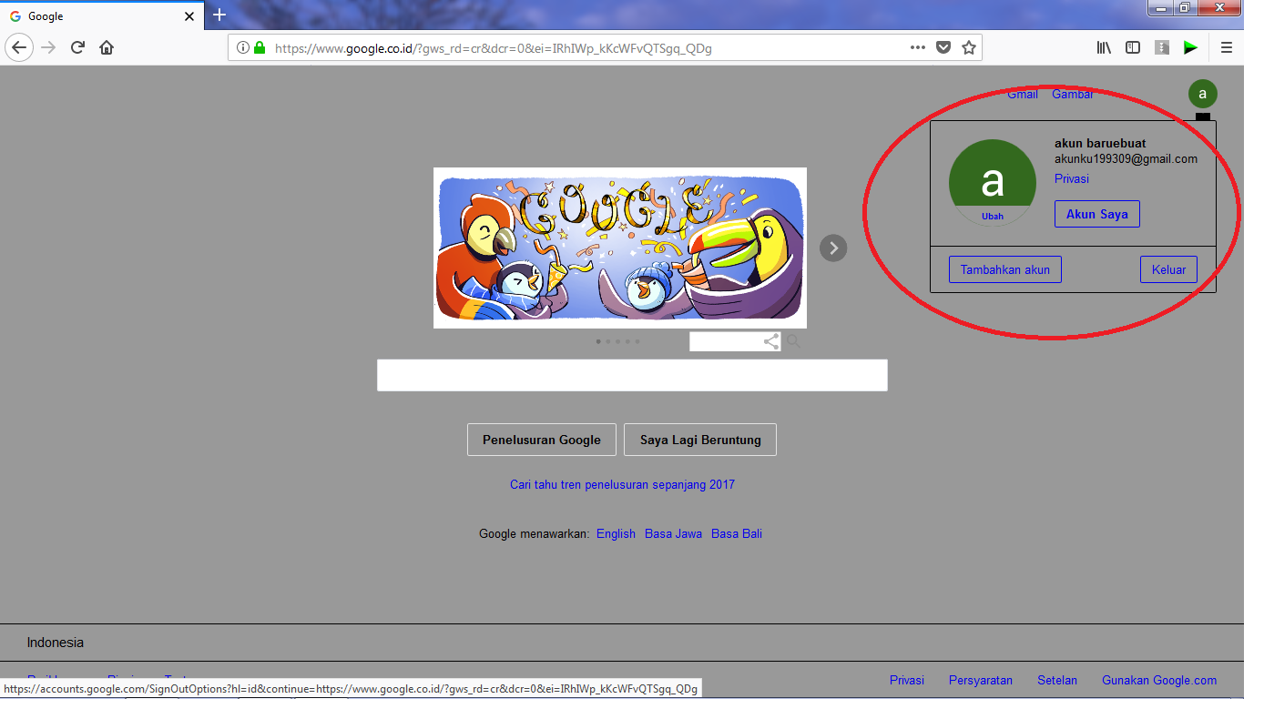Sign out using the Keluar button

1168,268
